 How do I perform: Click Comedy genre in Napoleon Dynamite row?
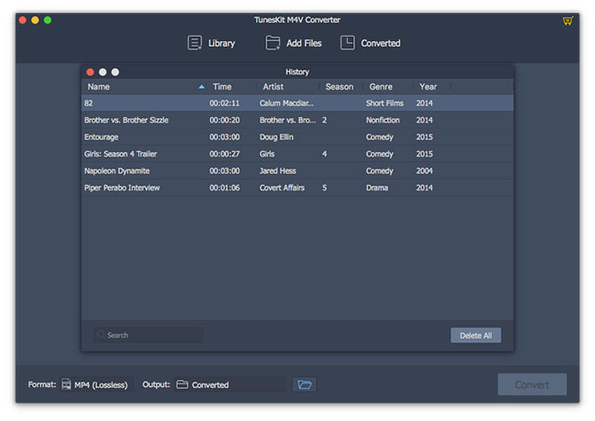(x=380, y=171)
